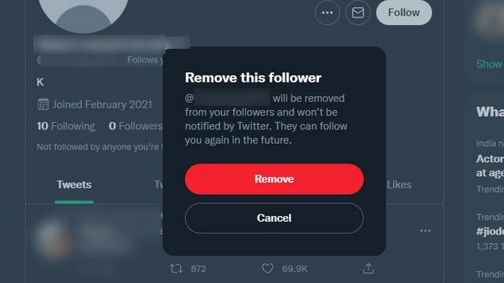
Task: Click the share upload icon on the tweet
Action: [x=369, y=269]
